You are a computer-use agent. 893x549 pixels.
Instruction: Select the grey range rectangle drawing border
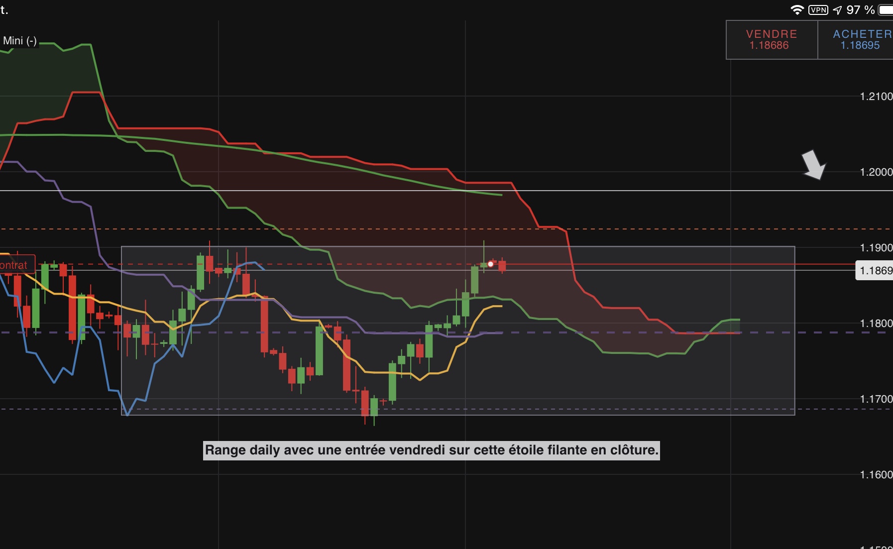(x=458, y=246)
